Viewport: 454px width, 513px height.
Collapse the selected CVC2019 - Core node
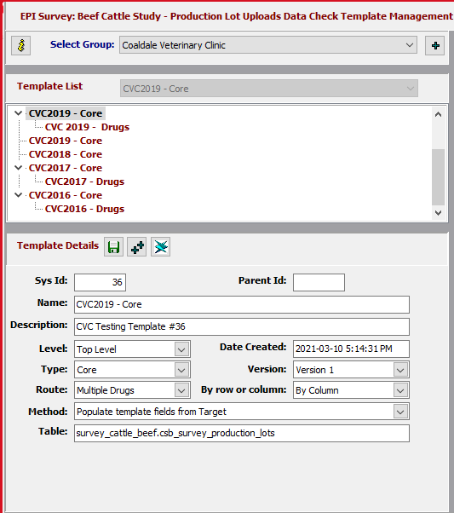tap(19, 113)
